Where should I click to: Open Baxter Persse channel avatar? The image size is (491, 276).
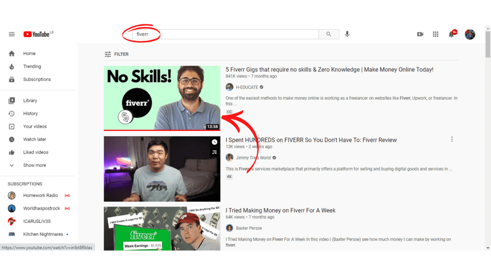point(230,228)
